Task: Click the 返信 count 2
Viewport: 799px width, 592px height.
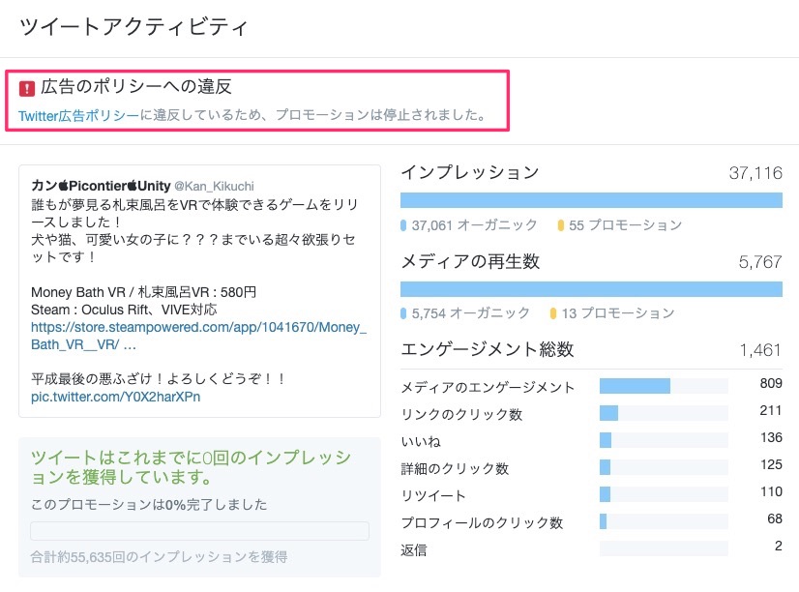Action: 778,546
